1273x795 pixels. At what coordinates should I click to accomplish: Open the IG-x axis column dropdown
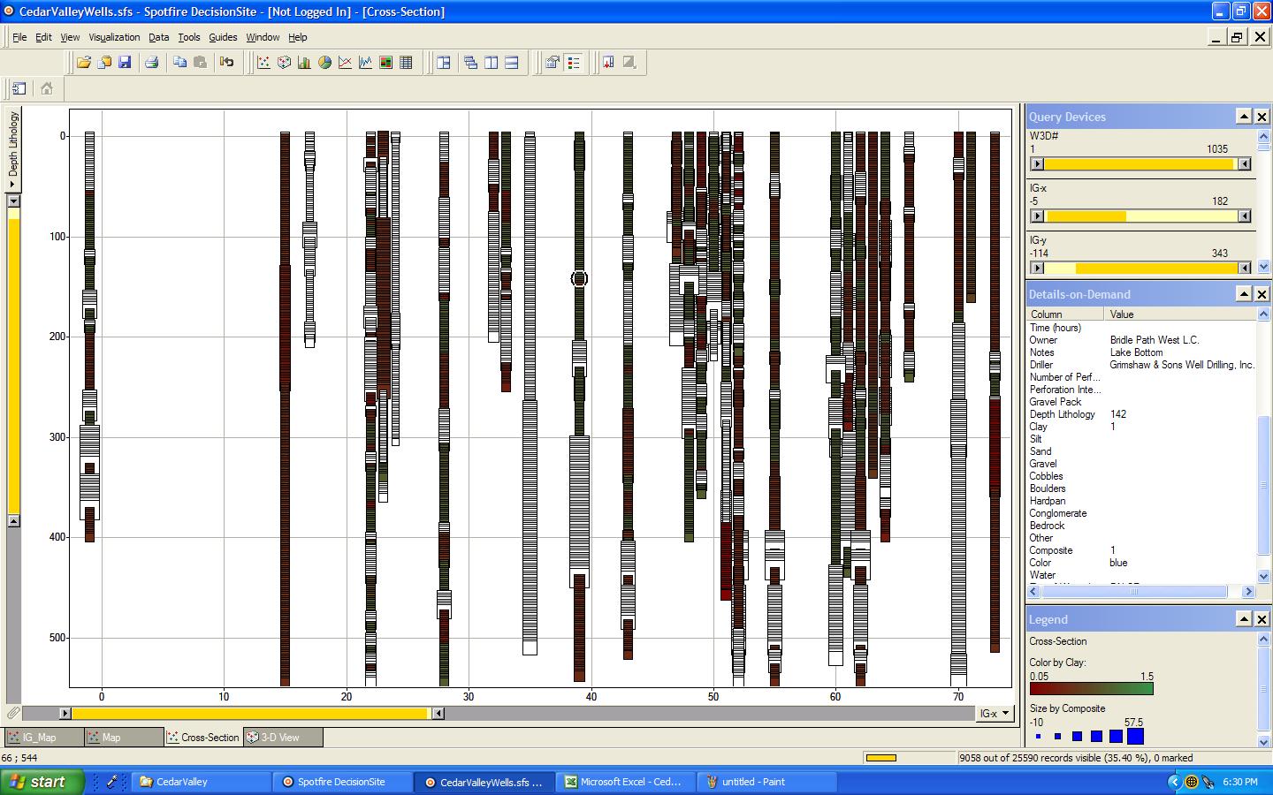tap(995, 714)
